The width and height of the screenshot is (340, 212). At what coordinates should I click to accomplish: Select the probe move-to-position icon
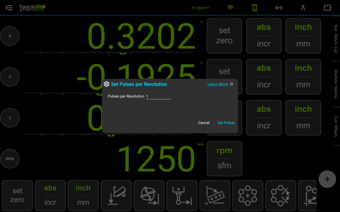(x=182, y=195)
